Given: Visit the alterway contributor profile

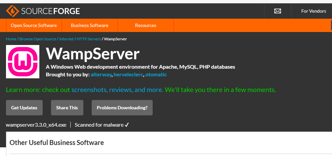Looking at the screenshot, I should pyautogui.click(x=101, y=75).
